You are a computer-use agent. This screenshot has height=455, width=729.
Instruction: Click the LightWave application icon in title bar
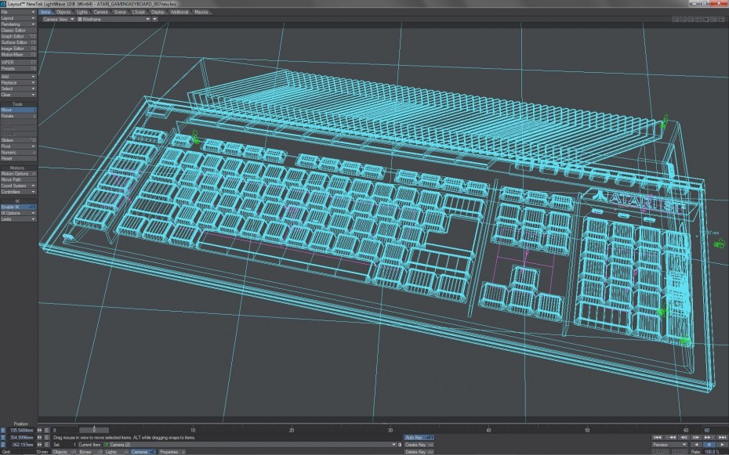click(x=3, y=3)
